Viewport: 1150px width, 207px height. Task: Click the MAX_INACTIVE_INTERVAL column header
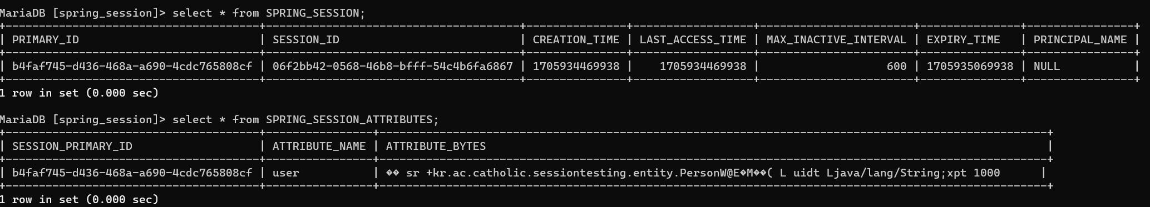836,39
